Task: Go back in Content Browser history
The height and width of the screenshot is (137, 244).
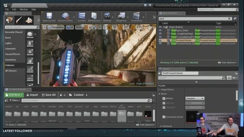Action: (61, 95)
